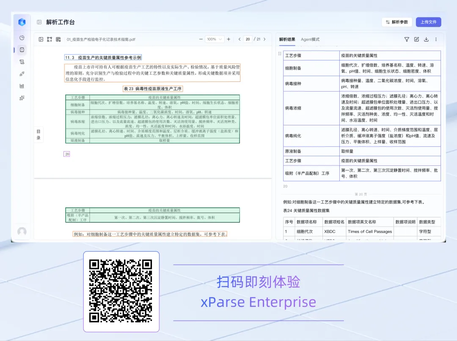Viewport: 457px width, 341px height.
Task: Click the xParse Enterprise text
Action: pos(258,302)
